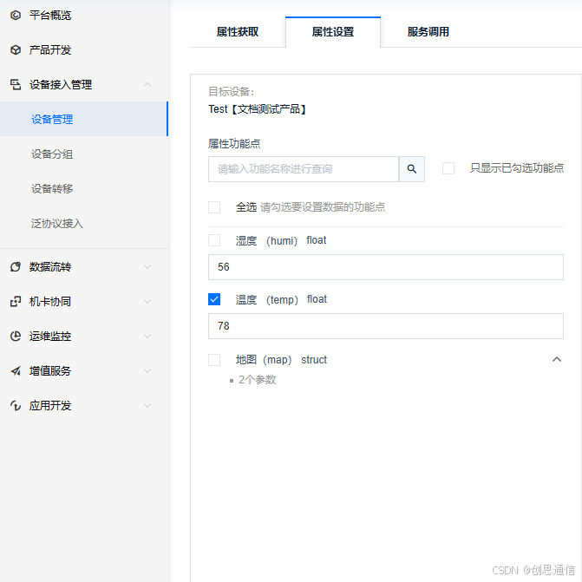
Task: Expand the 机卡协同 chevron
Action: pyautogui.click(x=147, y=301)
